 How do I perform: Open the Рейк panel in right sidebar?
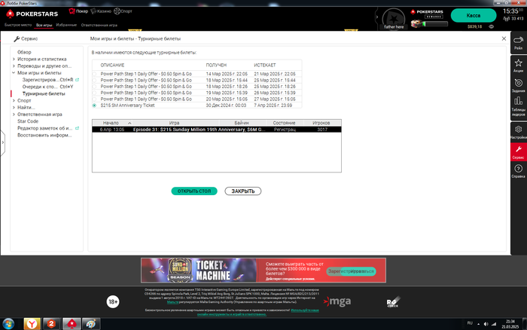[518, 42]
